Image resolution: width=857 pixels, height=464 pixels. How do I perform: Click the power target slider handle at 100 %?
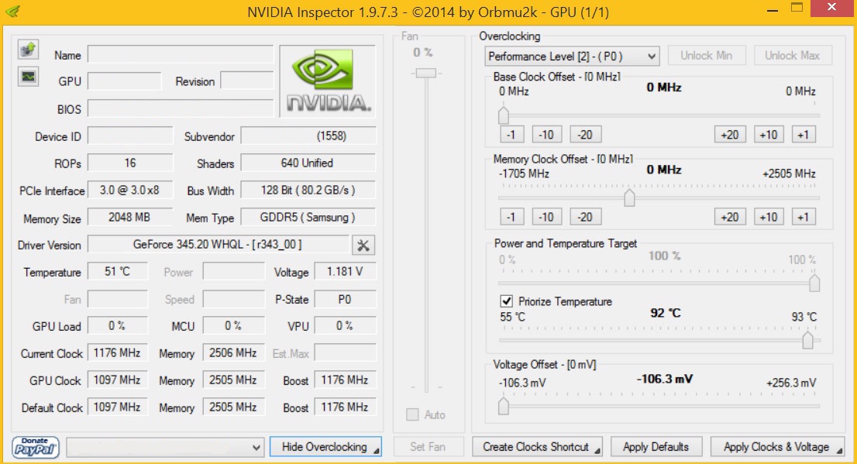tap(814, 283)
